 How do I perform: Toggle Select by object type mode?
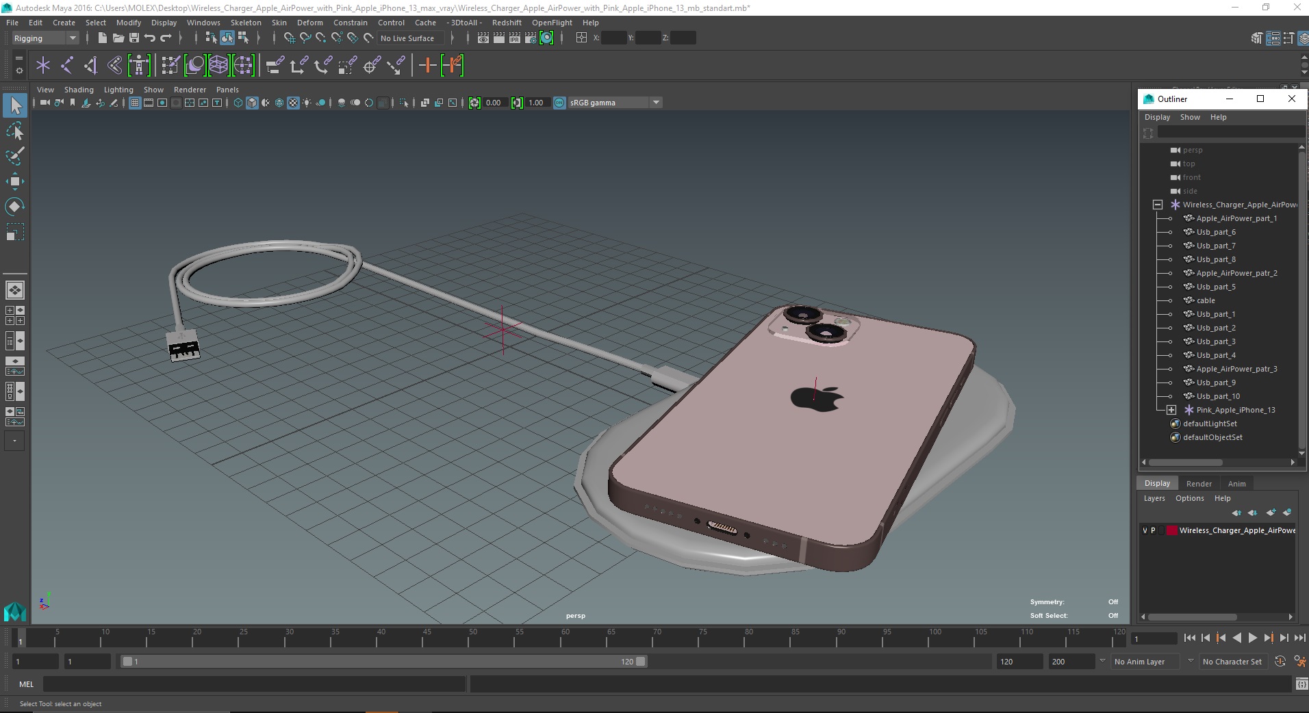[227, 38]
